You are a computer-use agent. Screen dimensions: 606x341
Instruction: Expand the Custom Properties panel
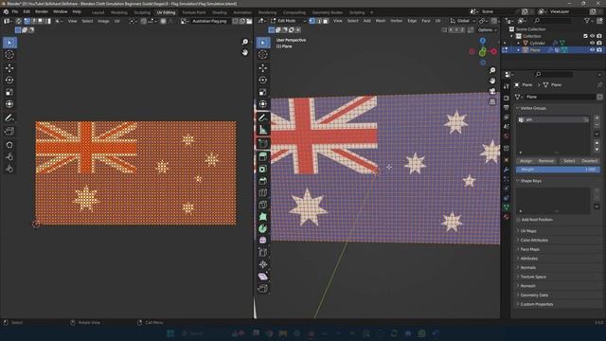tap(536, 304)
